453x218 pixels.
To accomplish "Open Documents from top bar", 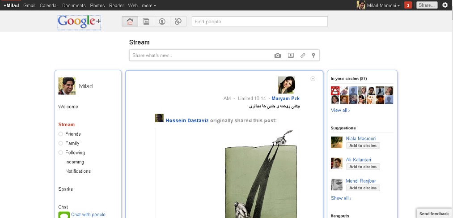I will (x=74, y=5).
